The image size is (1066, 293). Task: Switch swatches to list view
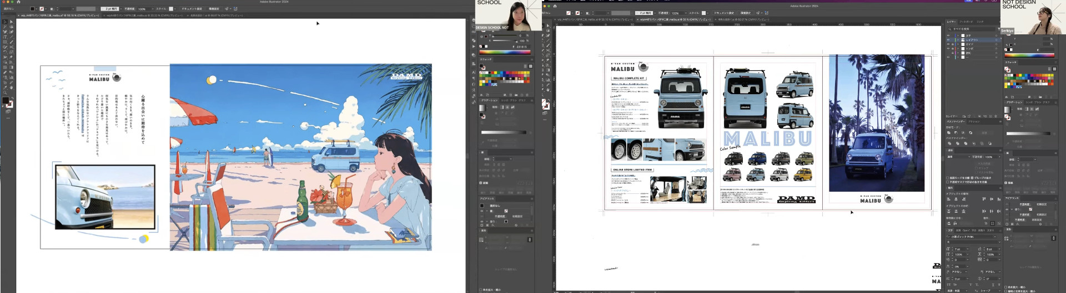pos(525,66)
